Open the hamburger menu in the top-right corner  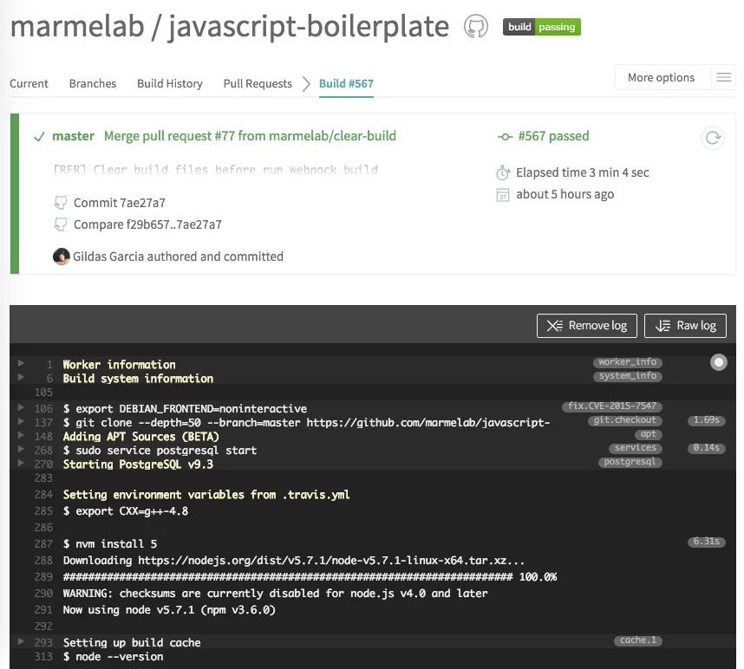pyautogui.click(x=724, y=76)
